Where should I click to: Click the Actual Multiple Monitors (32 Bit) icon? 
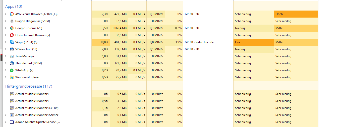12,108
